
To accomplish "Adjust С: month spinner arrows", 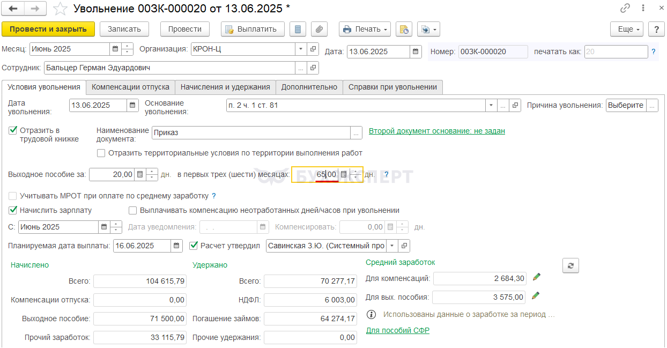I will [x=116, y=227].
